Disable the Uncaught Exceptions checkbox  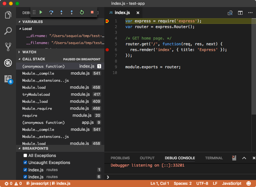click(x=25, y=162)
